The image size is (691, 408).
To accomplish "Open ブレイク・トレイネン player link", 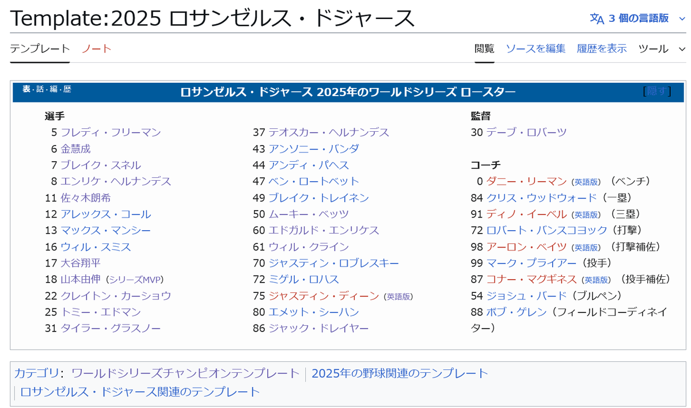I will coord(318,197).
